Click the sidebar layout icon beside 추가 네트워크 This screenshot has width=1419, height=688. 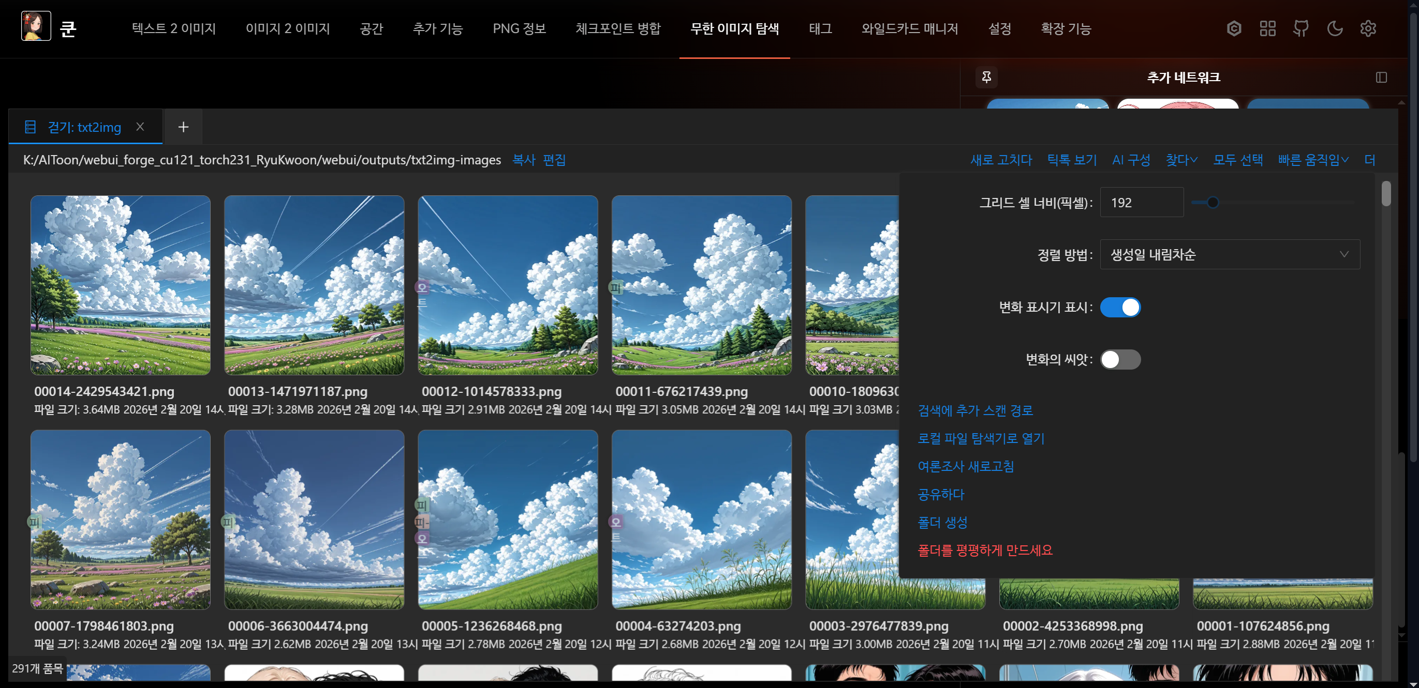(x=1381, y=78)
